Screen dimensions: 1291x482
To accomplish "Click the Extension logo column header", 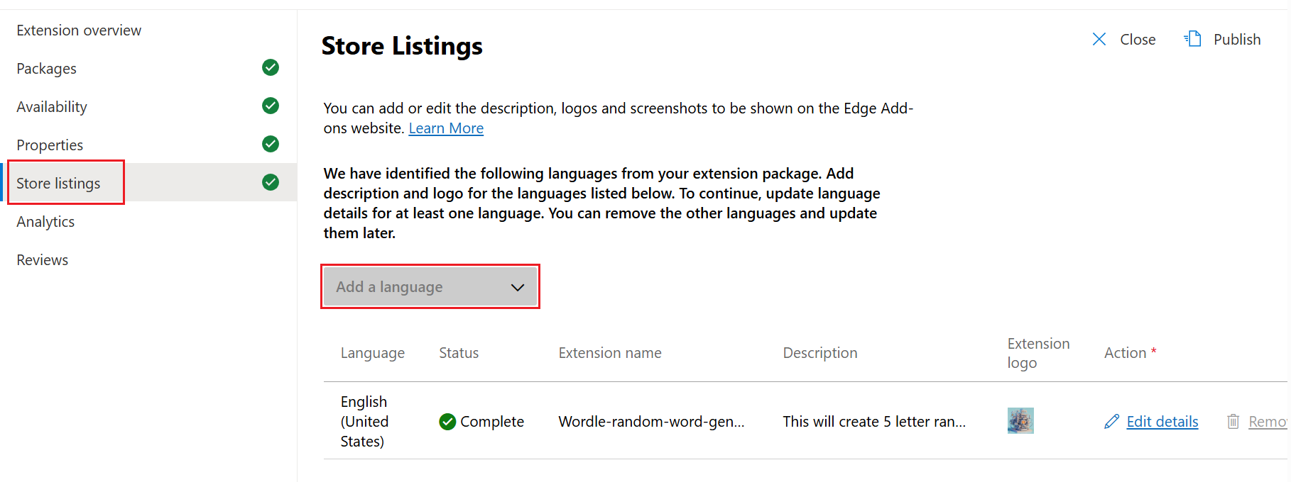I will 1038,353.
